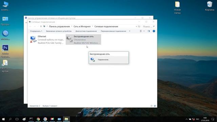Click the Подключение popup network icon
This screenshot has width=217, height=122.
pyautogui.click(x=93, y=60)
